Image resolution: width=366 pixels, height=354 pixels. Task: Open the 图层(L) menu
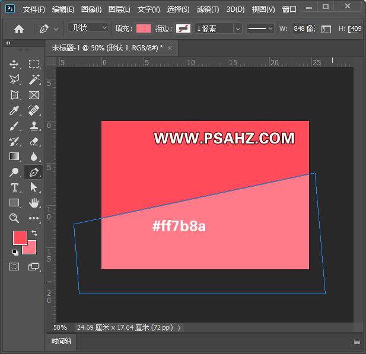tap(119, 9)
